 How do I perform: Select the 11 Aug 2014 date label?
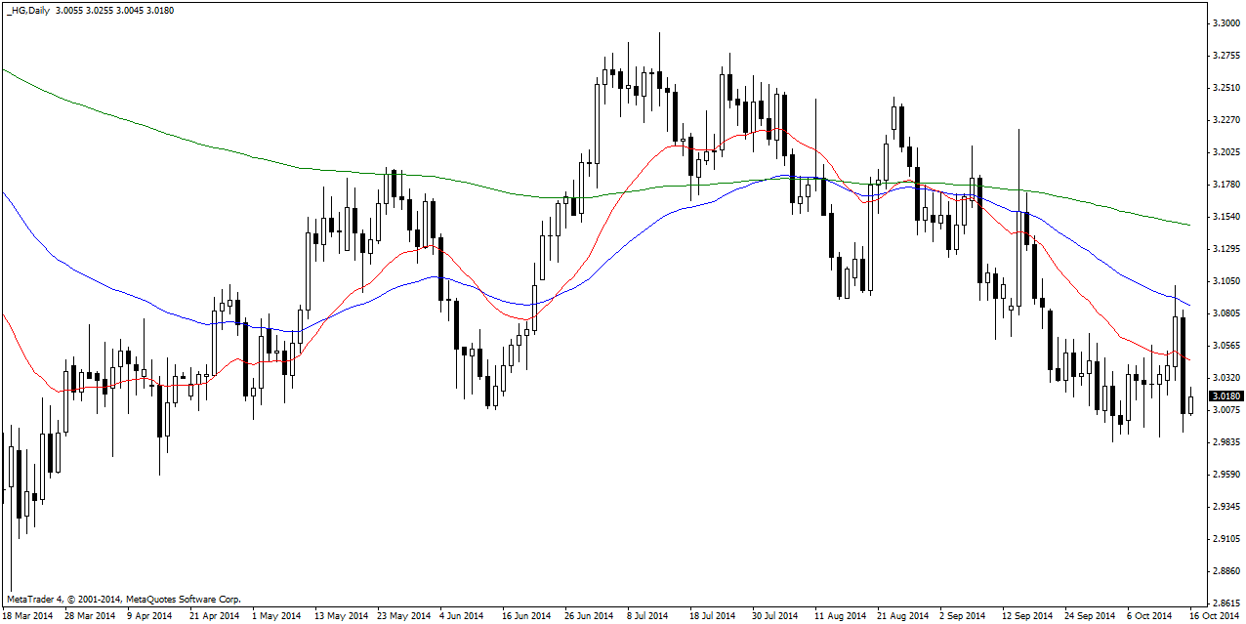(841, 616)
